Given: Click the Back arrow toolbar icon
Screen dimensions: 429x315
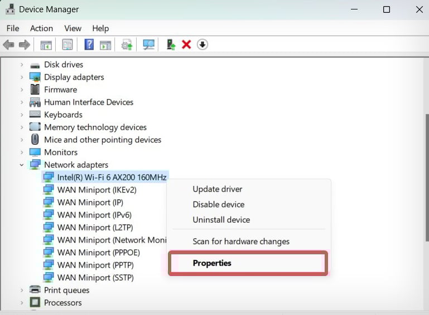Looking at the screenshot, I should (8, 45).
